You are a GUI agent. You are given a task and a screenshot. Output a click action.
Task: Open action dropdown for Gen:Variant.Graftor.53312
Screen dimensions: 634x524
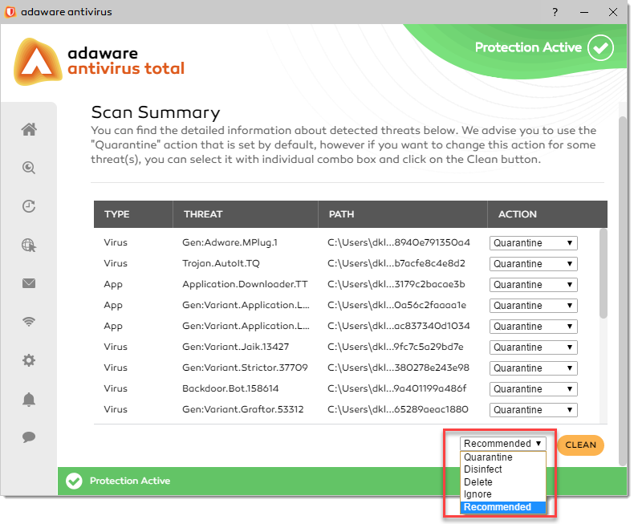click(534, 410)
